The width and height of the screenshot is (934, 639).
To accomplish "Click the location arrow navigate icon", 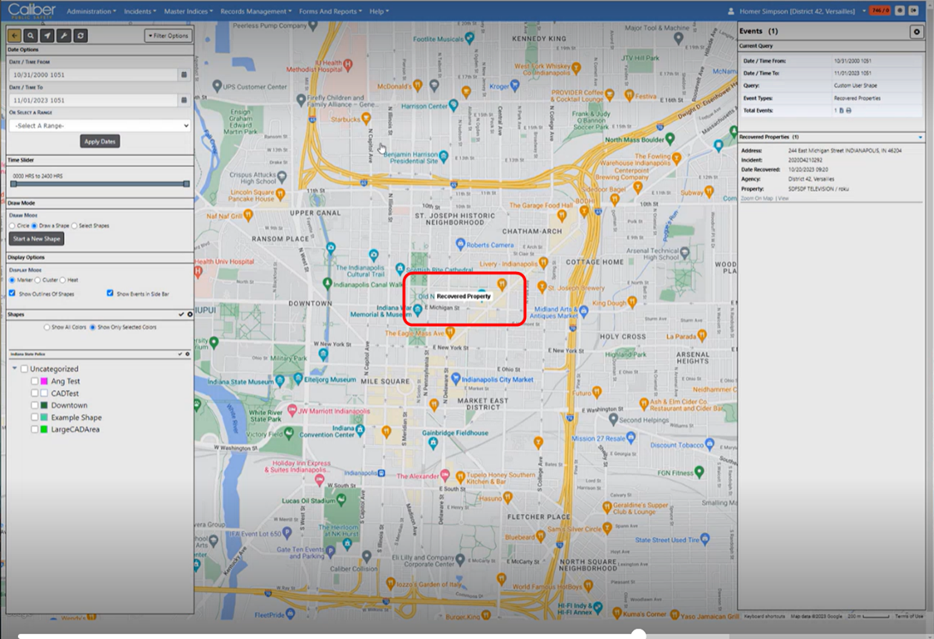I will [46, 36].
